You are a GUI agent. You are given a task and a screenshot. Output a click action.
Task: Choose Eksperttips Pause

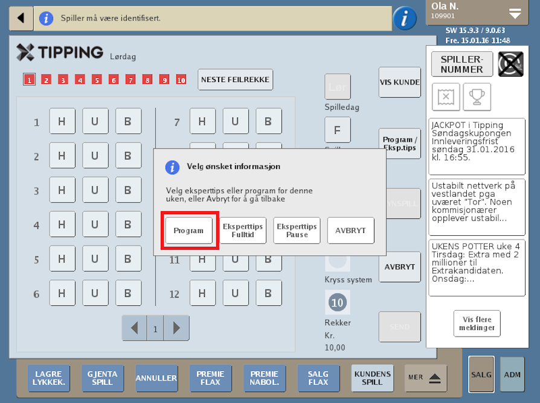click(297, 230)
